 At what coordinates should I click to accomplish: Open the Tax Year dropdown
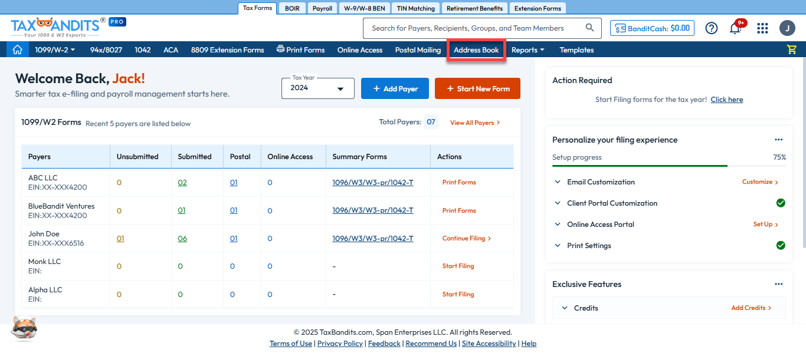318,88
